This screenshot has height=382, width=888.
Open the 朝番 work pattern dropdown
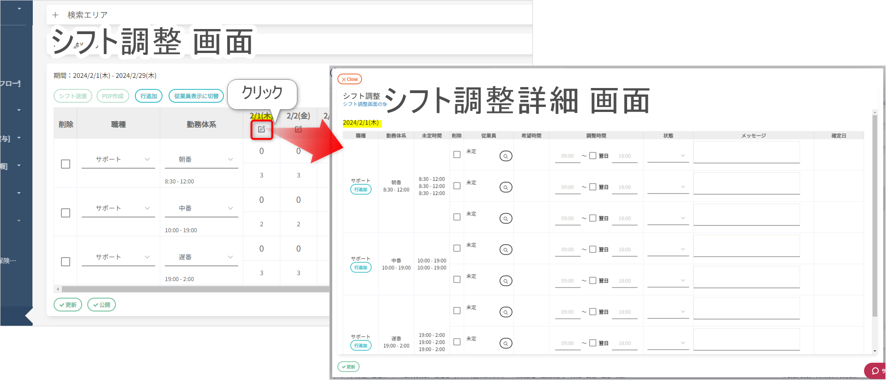click(x=201, y=159)
